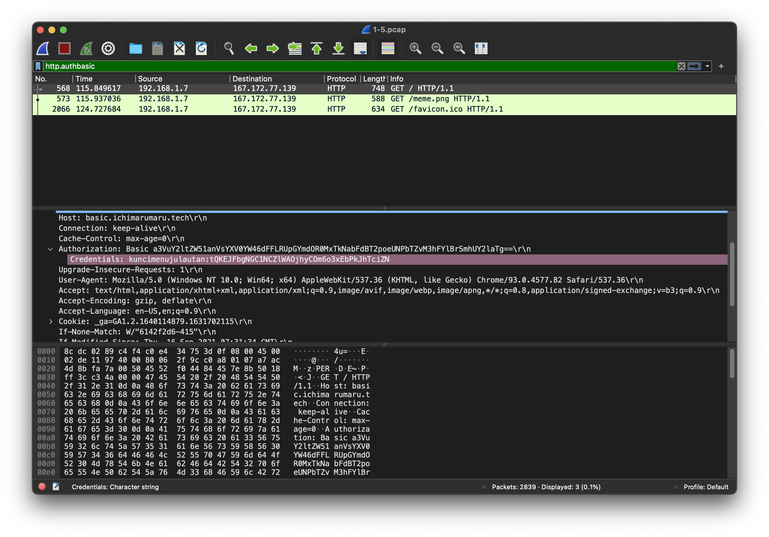The image size is (769, 537).
Task: Open expert information red circle icon
Action: click(x=42, y=487)
